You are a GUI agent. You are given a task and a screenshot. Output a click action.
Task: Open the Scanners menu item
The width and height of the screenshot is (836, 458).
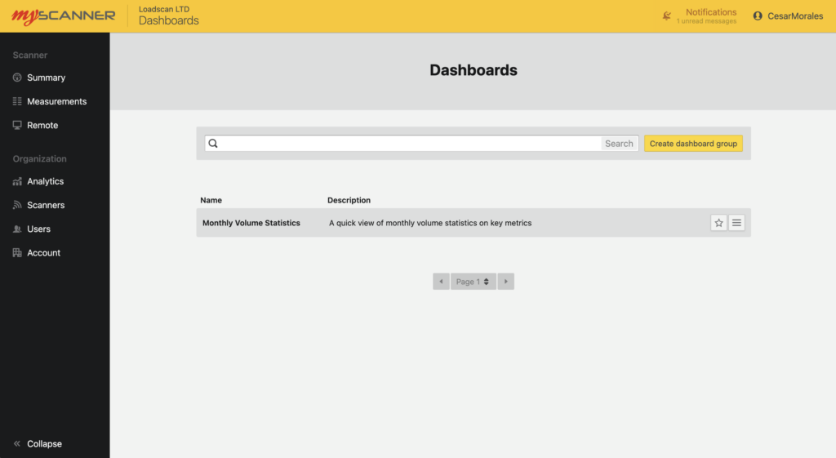pos(46,205)
